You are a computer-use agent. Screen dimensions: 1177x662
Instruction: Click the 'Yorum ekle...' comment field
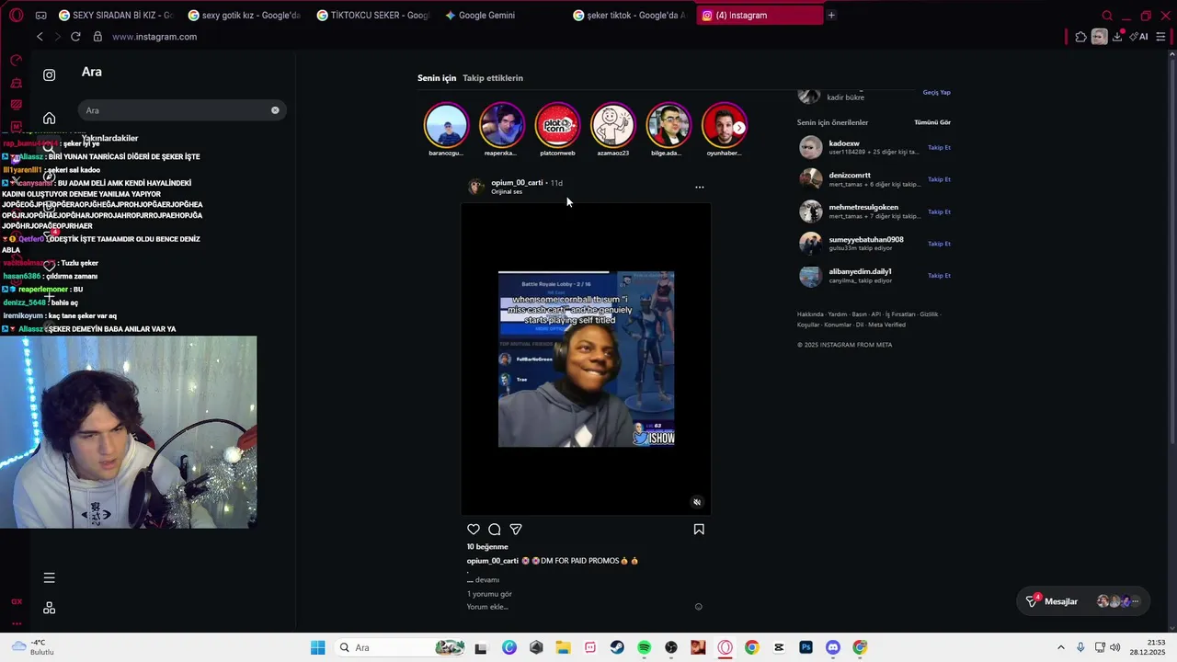(487, 607)
